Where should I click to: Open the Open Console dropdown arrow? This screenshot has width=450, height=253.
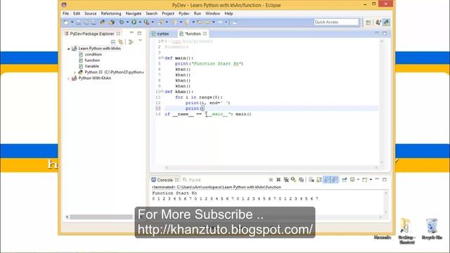point(371,180)
